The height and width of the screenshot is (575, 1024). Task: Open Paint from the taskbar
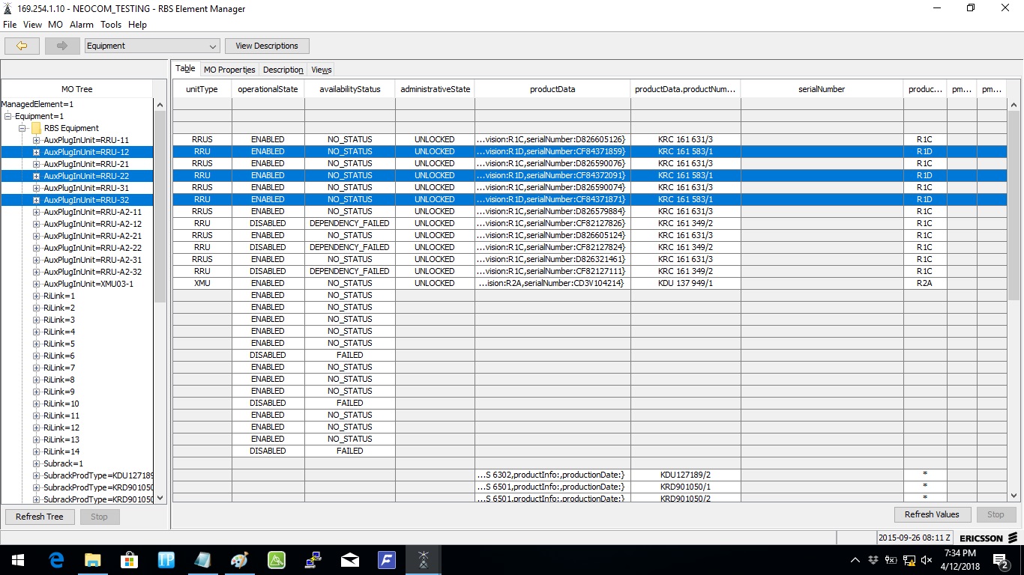pos(240,560)
